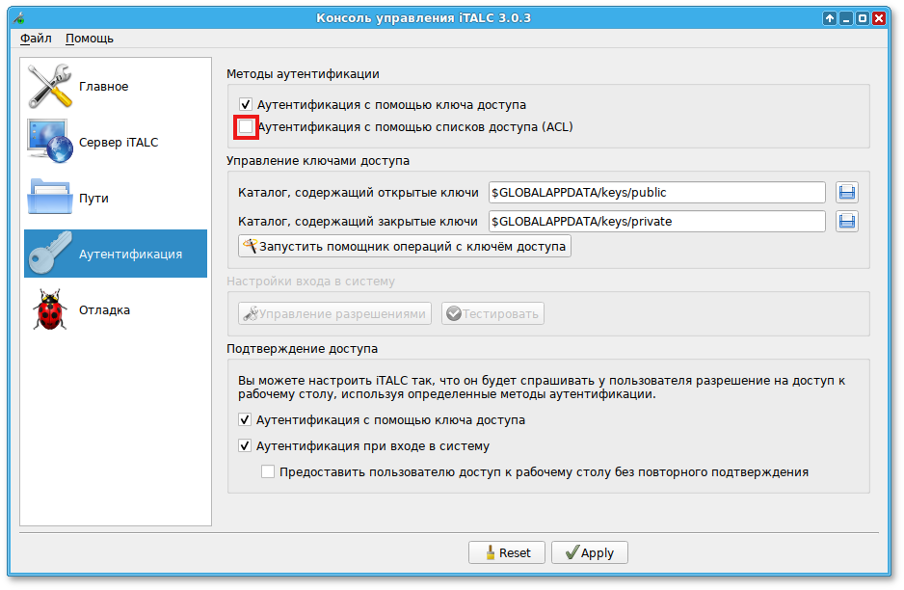
Task: Click the Управление разрешениями button
Action: click(334, 313)
